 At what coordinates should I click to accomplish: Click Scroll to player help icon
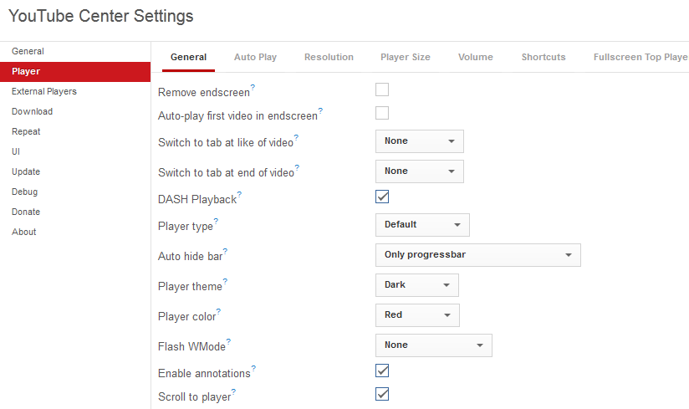pos(233,391)
